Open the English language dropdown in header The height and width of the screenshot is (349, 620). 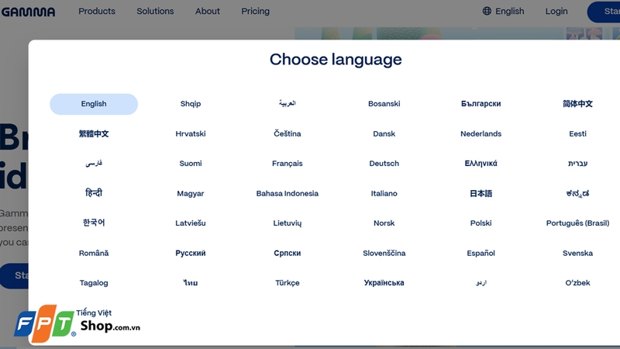509,12
